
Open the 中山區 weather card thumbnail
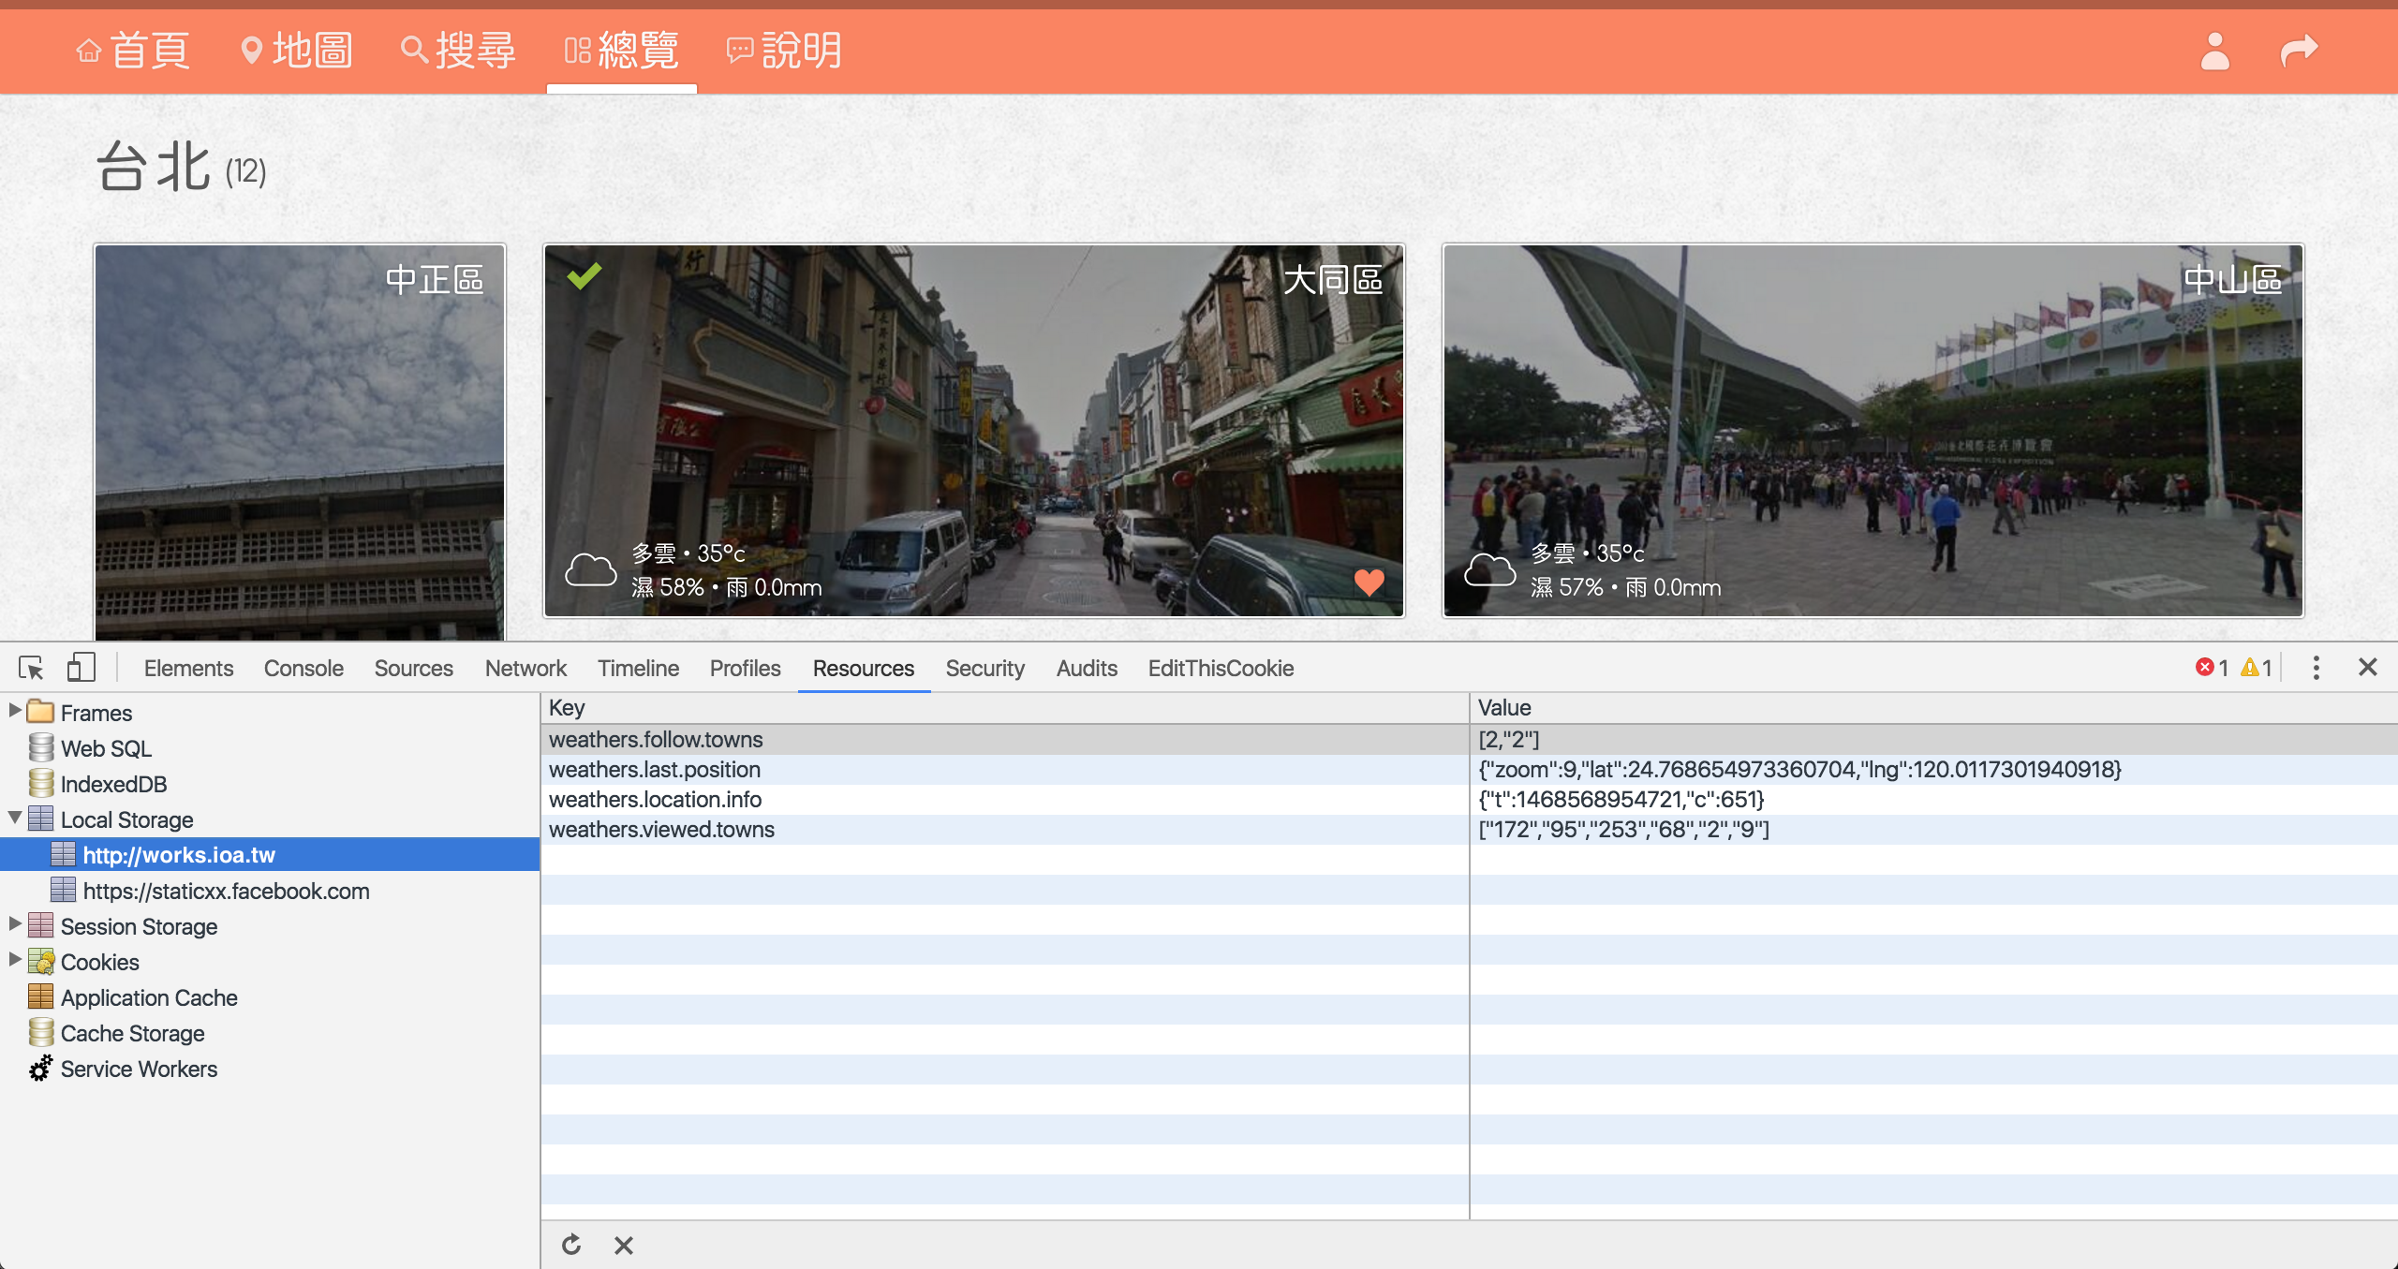[1872, 431]
